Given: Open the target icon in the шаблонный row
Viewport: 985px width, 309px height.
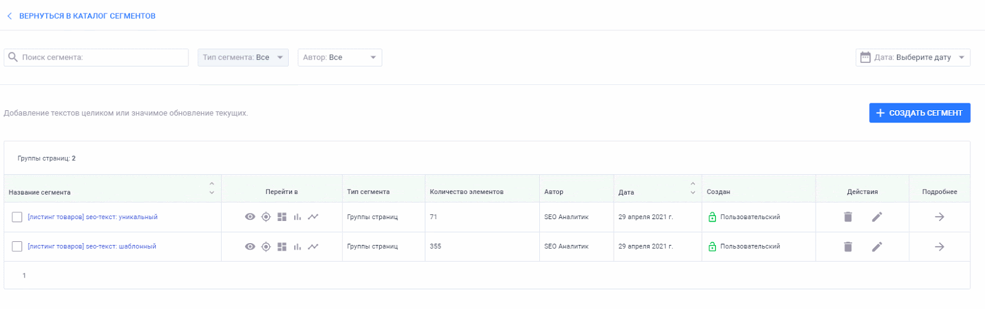Looking at the screenshot, I should pos(266,246).
